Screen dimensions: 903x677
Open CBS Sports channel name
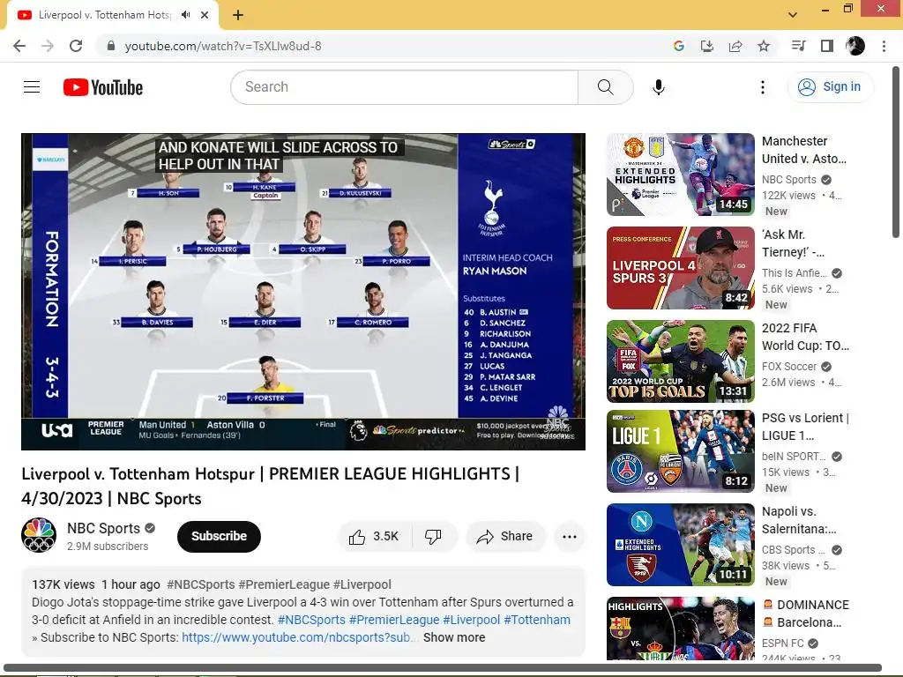[x=793, y=550]
